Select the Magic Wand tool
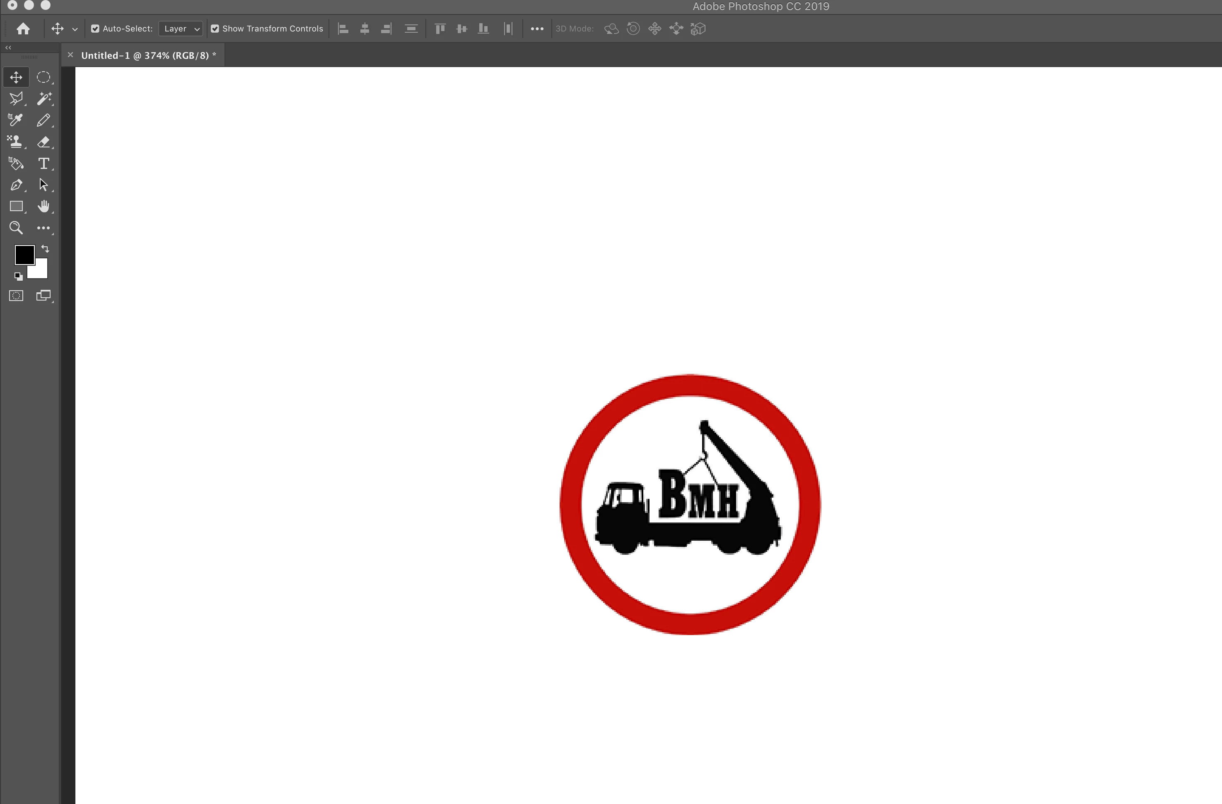This screenshot has height=804, width=1222. click(x=43, y=99)
